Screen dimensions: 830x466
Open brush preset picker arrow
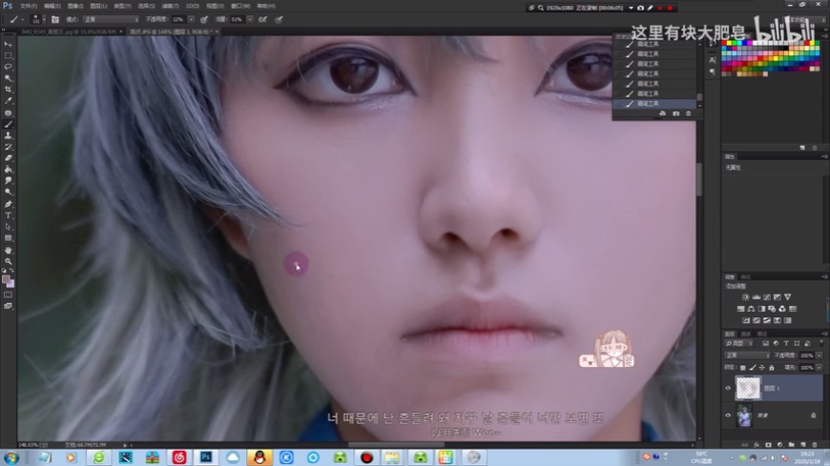44,20
